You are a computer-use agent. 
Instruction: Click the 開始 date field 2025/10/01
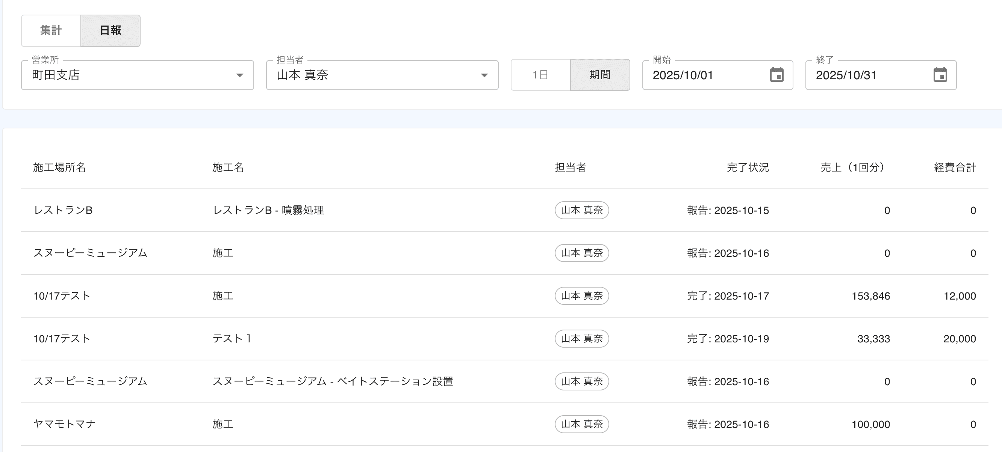pyautogui.click(x=700, y=75)
